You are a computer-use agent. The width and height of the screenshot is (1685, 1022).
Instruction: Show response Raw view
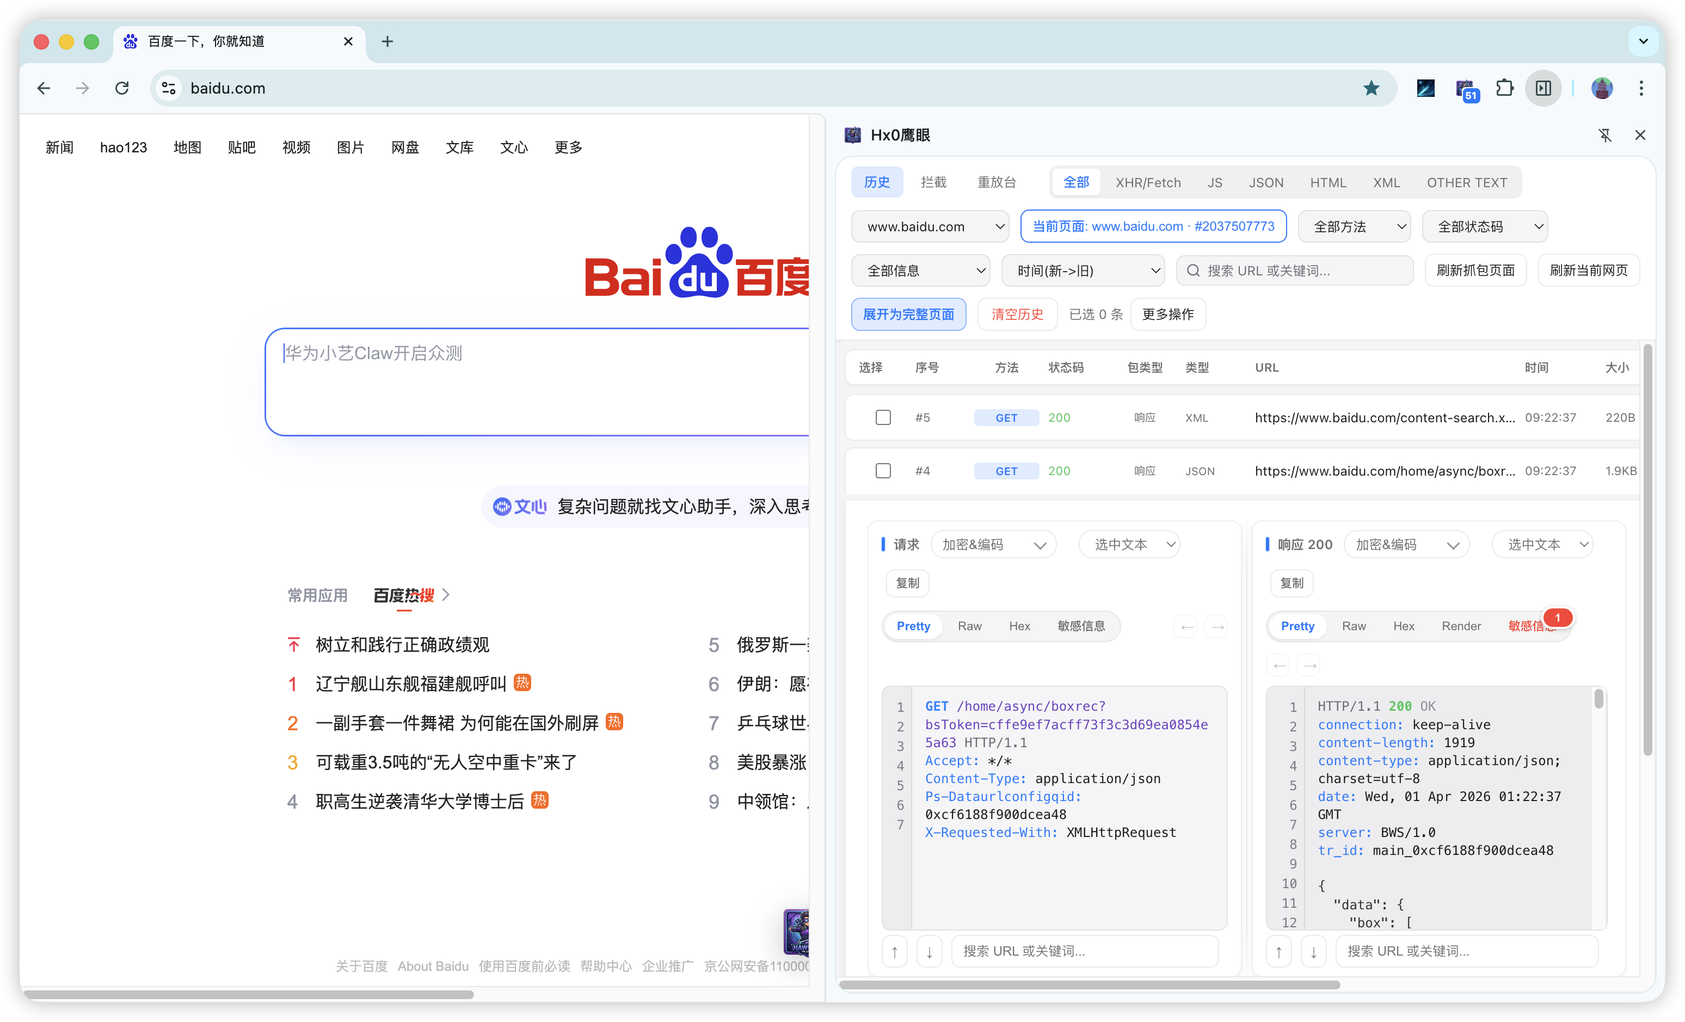[1354, 626]
